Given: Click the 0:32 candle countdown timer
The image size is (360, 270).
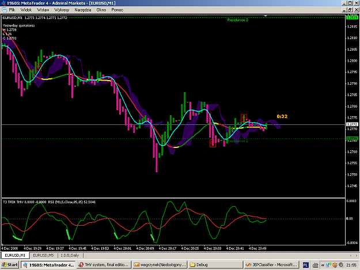Looking at the screenshot, I should [282, 116].
